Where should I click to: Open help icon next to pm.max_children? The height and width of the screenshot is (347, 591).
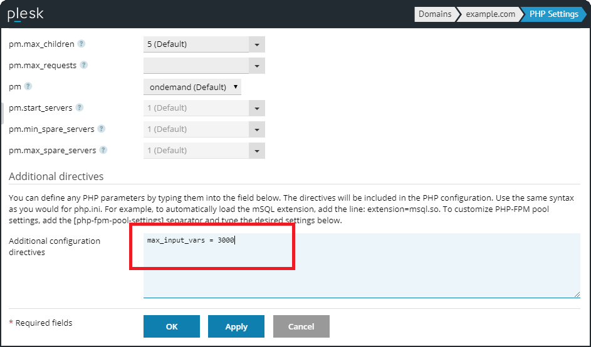click(81, 44)
